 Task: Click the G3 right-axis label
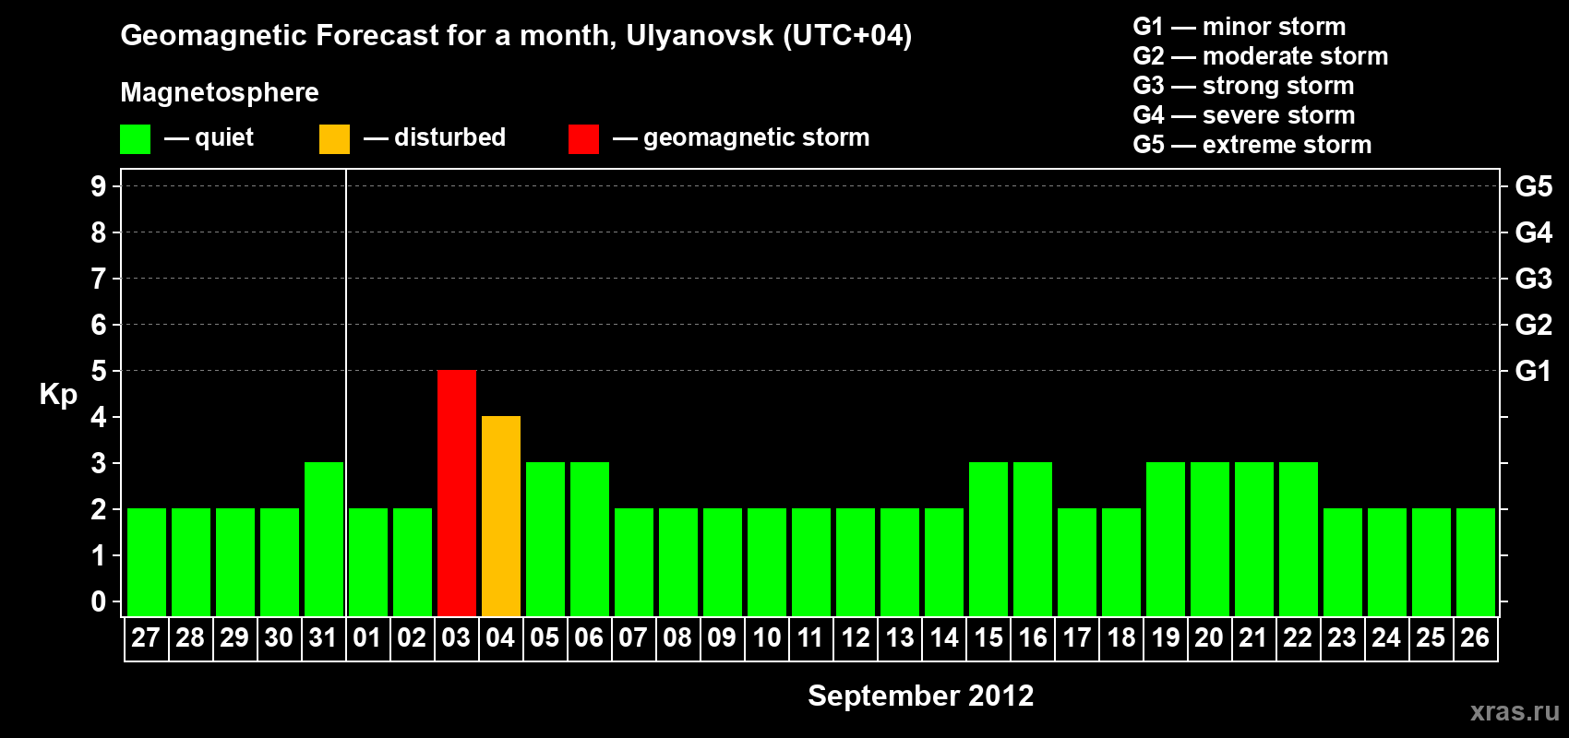(1533, 279)
